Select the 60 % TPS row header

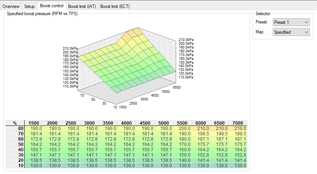pyautogui.click(x=15, y=139)
